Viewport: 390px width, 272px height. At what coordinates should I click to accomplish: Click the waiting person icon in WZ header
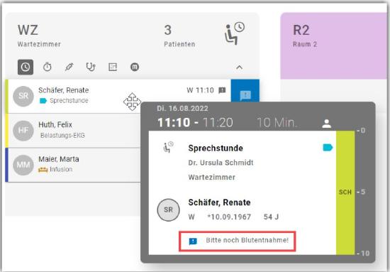234,33
